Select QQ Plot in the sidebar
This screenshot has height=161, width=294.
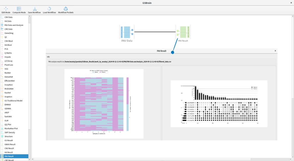point(14,125)
